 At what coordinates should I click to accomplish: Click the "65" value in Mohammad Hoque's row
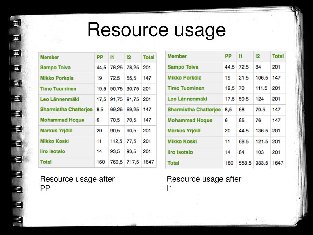(241, 121)
